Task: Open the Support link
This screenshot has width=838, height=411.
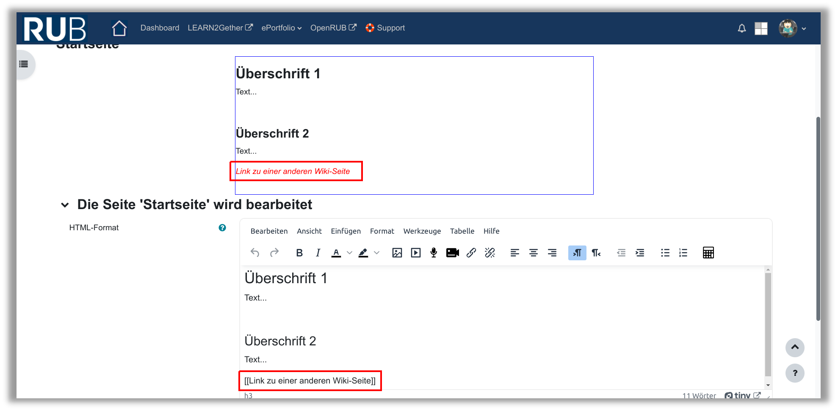Action: (385, 28)
